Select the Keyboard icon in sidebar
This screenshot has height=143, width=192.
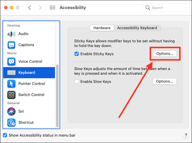tap(12, 73)
